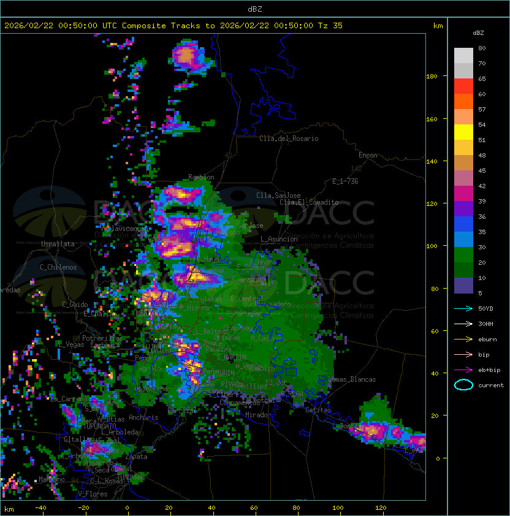This screenshot has height=516, width=510.
Task: Click the 'Ramblon' map label
Action: point(201,177)
